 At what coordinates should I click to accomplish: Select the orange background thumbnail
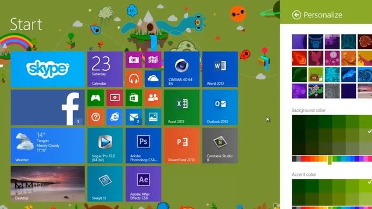[x=349, y=58]
